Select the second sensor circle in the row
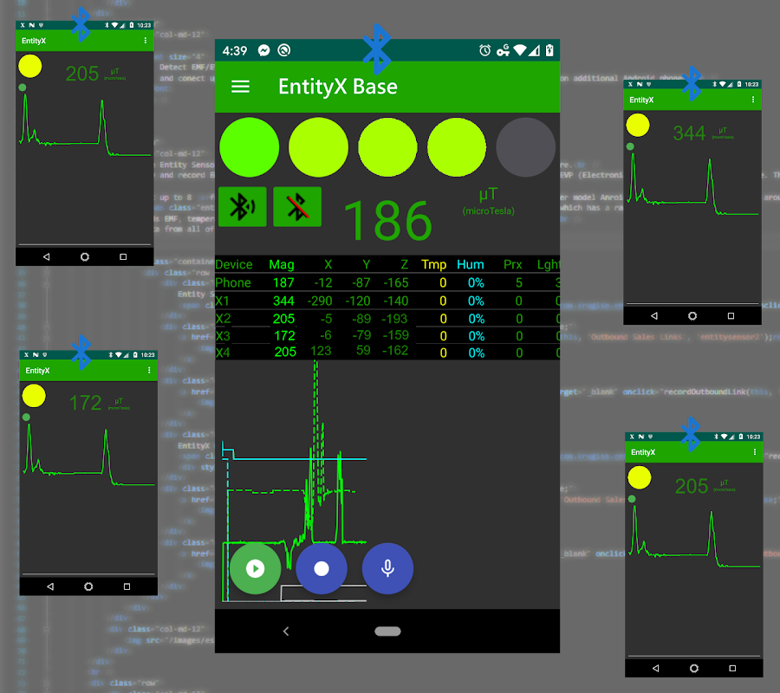This screenshot has width=780, height=693. (x=318, y=147)
